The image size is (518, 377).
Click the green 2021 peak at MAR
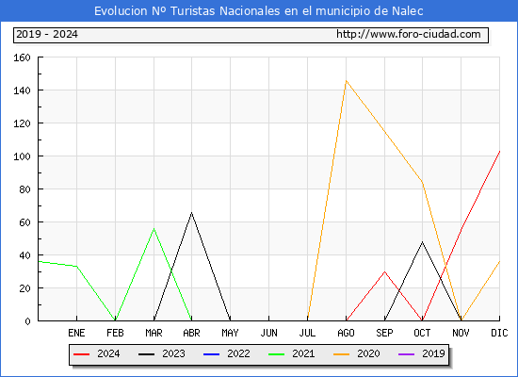(154, 228)
